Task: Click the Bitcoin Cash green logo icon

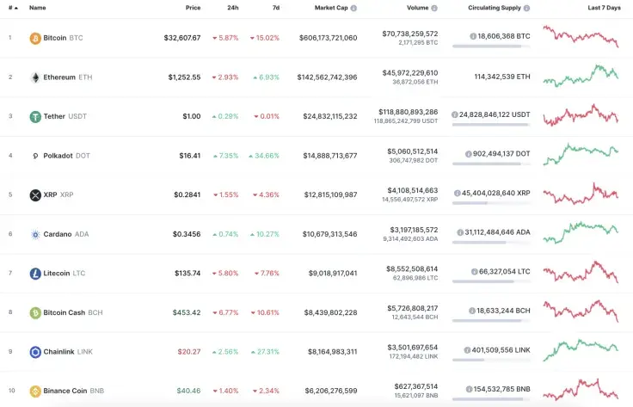Action: click(35, 312)
